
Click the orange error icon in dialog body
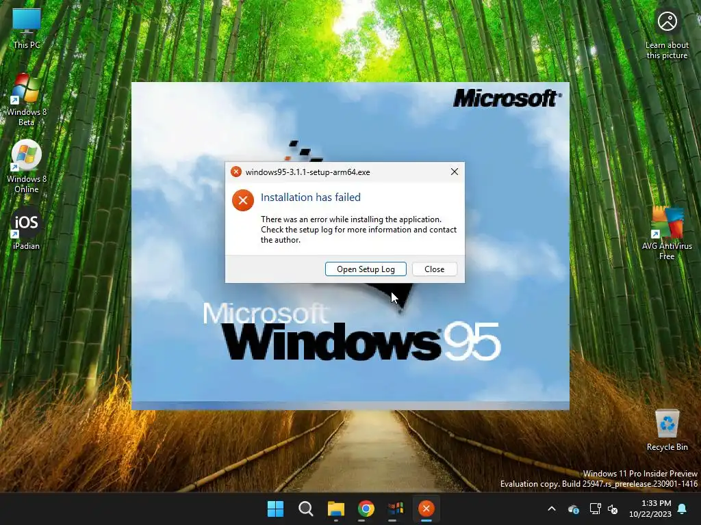point(243,200)
